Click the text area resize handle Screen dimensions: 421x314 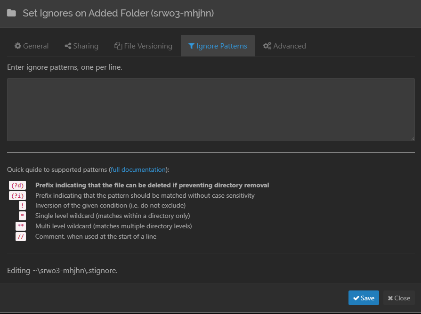[412, 138]
